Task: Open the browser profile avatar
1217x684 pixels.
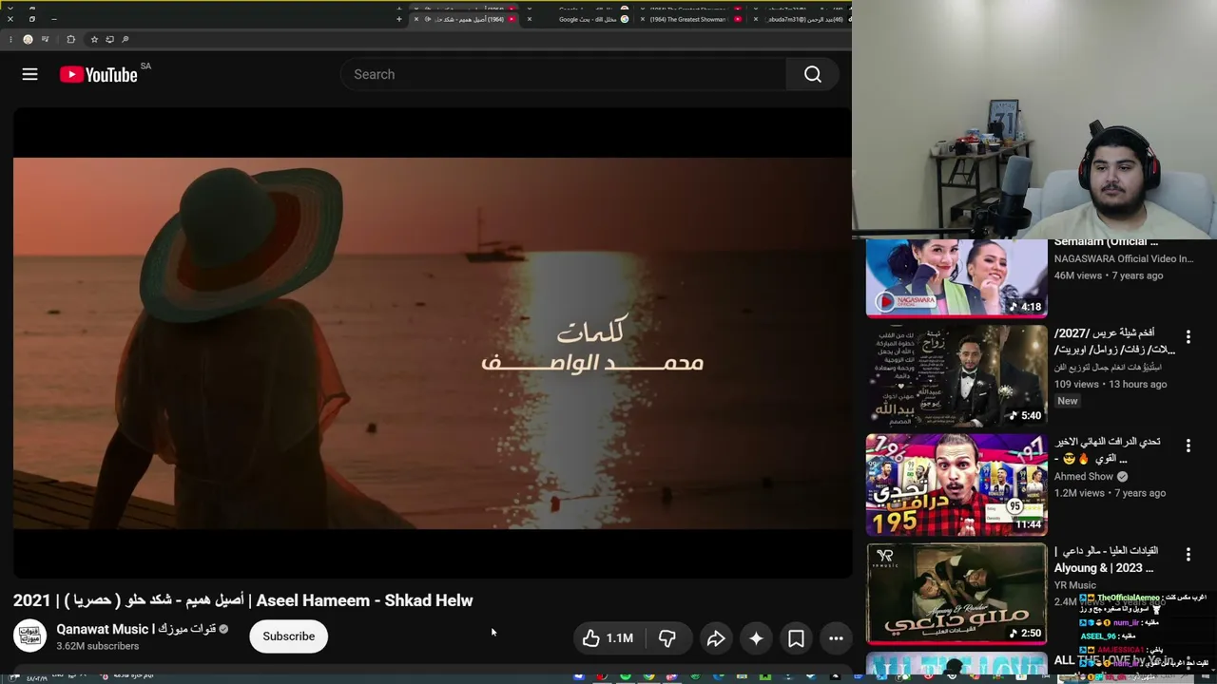Action: pos(28,39)
